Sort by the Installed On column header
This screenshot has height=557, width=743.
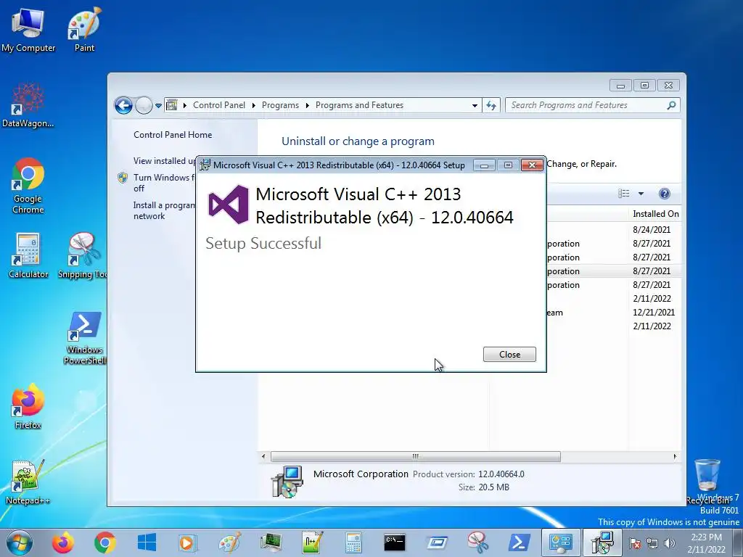(x=655, y=214)
